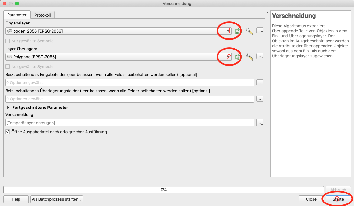Open the Eingabelayer dropdown boden_2056
This screenshot has width=354, height=206.
coord(119,31)
